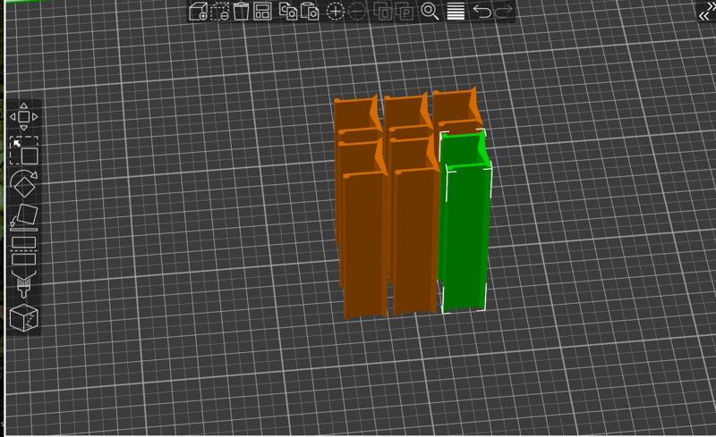Click the overlapping squares duplicate icon

383,12
